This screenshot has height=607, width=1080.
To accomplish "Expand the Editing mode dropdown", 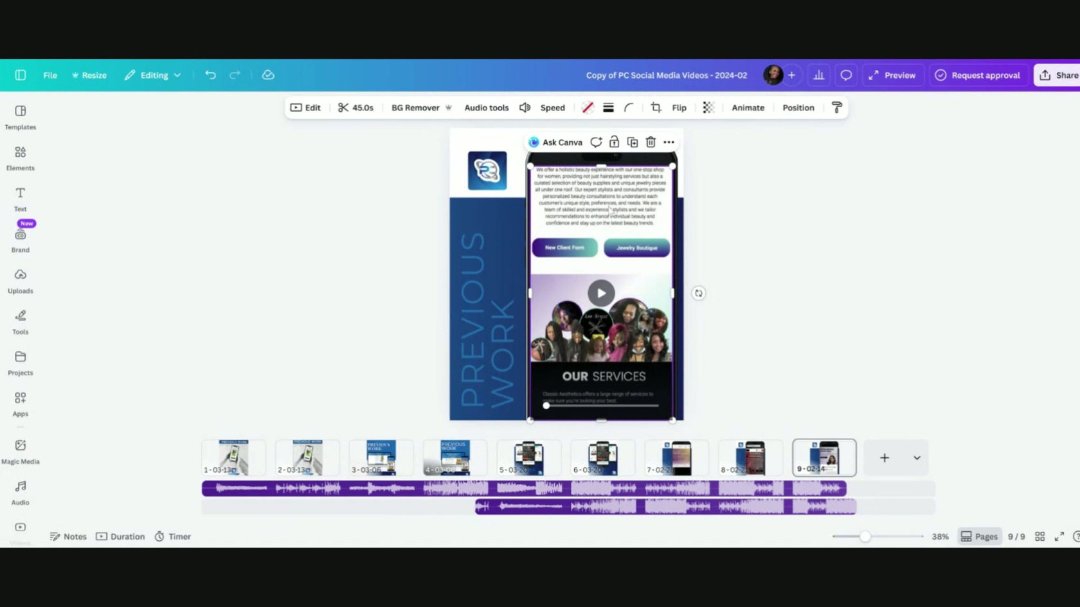I will 153,75.
